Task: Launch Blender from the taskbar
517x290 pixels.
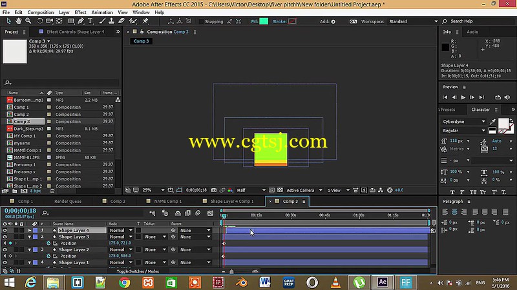Action: 242,282
